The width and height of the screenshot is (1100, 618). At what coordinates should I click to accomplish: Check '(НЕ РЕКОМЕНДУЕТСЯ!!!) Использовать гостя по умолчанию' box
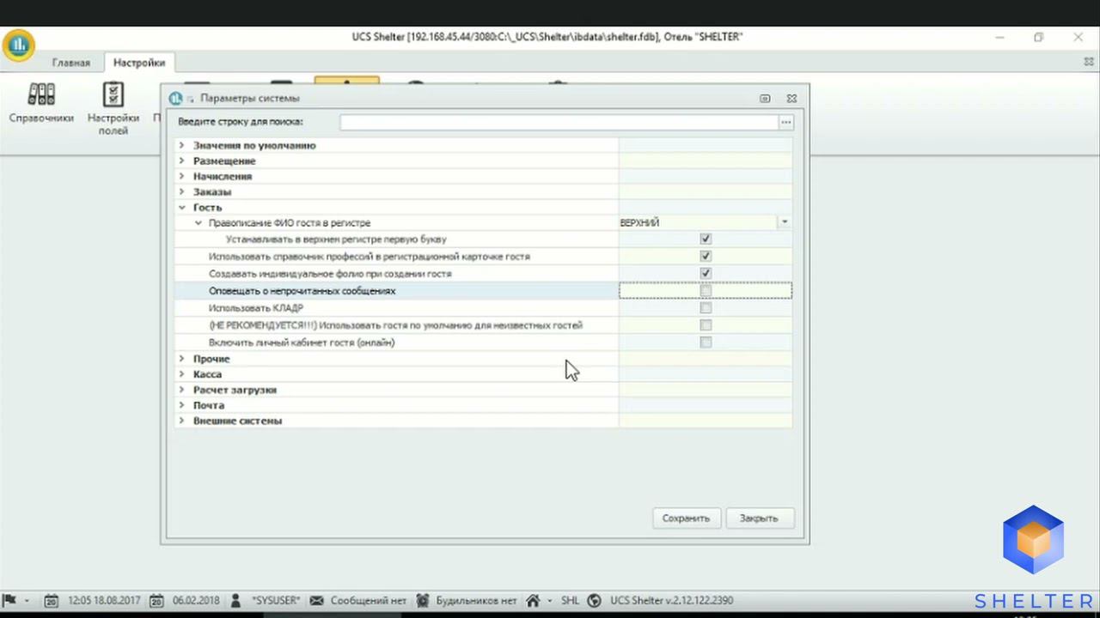706,325
